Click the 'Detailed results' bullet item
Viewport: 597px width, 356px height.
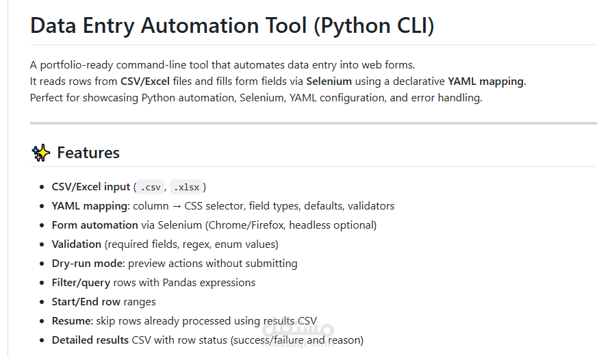click(x=207, y=340)
